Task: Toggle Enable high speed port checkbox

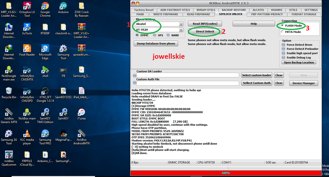Action: tap(283, 53)
